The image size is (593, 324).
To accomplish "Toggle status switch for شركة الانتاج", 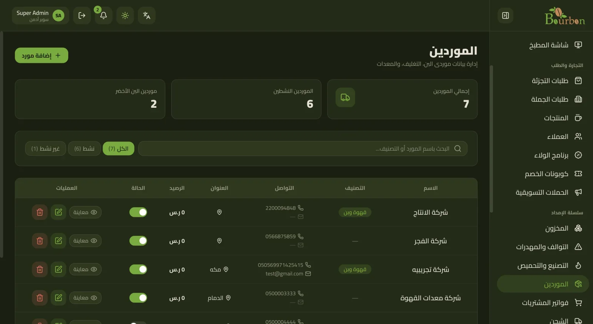I will click(138, 212).
